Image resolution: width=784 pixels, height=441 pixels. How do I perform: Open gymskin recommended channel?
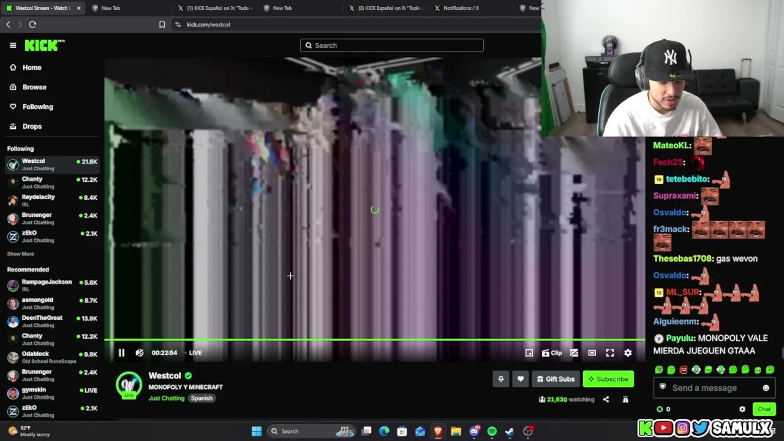point(52,393)
